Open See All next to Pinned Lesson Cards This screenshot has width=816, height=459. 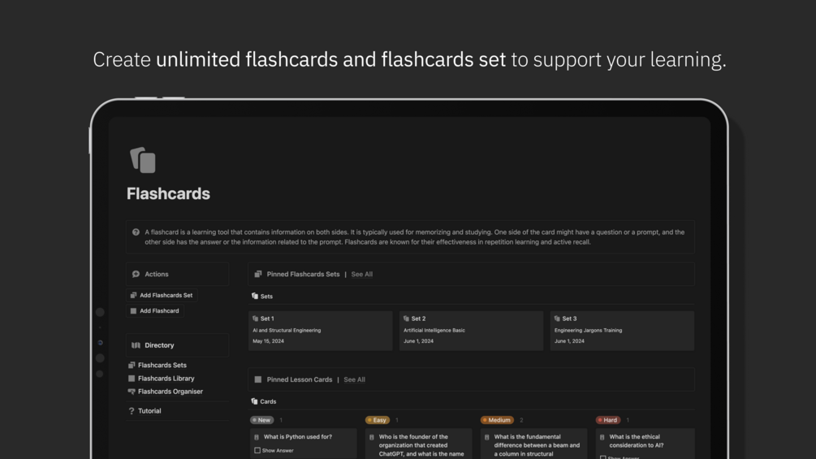point(355,379)
